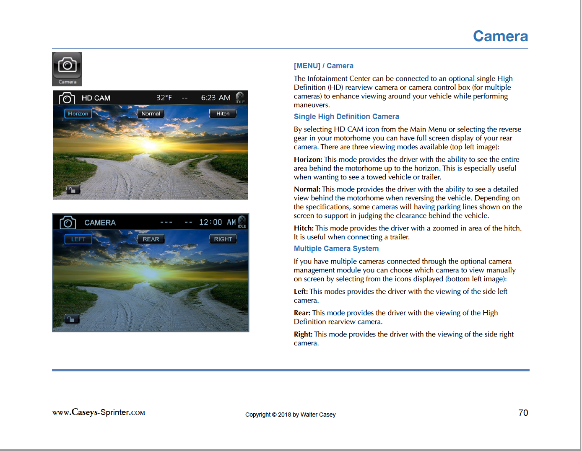
Task: Click camera icon beside HD CAM title
Action: [67, 98]
